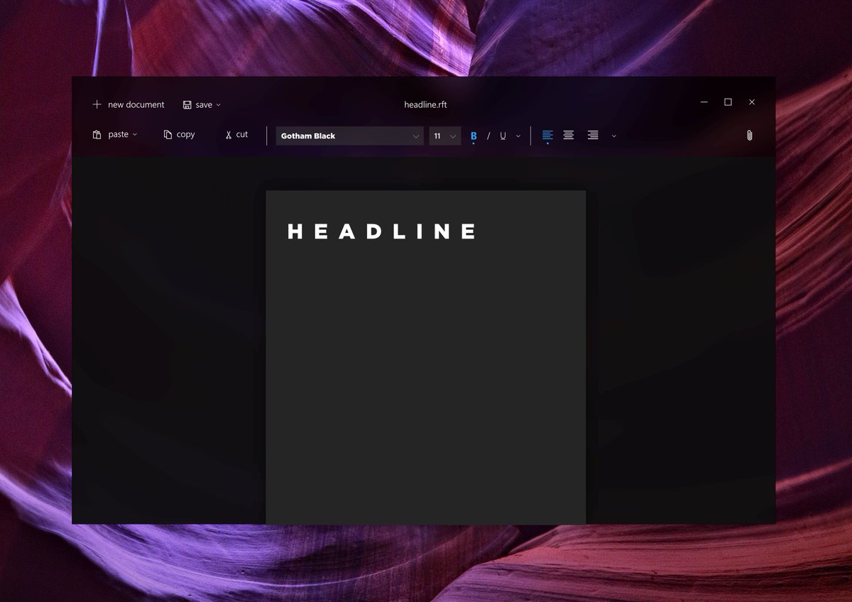Screen dimensions: 852x602
Task: Attach a file using the paperclip icon
Action: point(749,135)
